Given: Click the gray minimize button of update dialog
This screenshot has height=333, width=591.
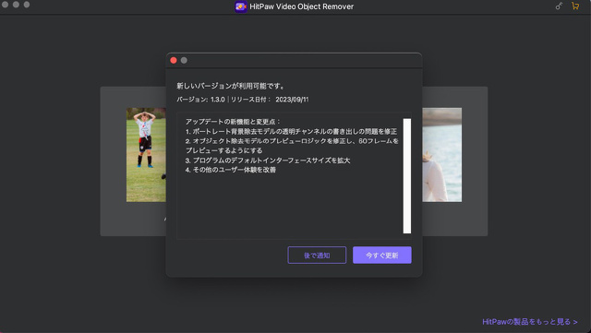Looking at the screenshot, I should coord(184,60).
